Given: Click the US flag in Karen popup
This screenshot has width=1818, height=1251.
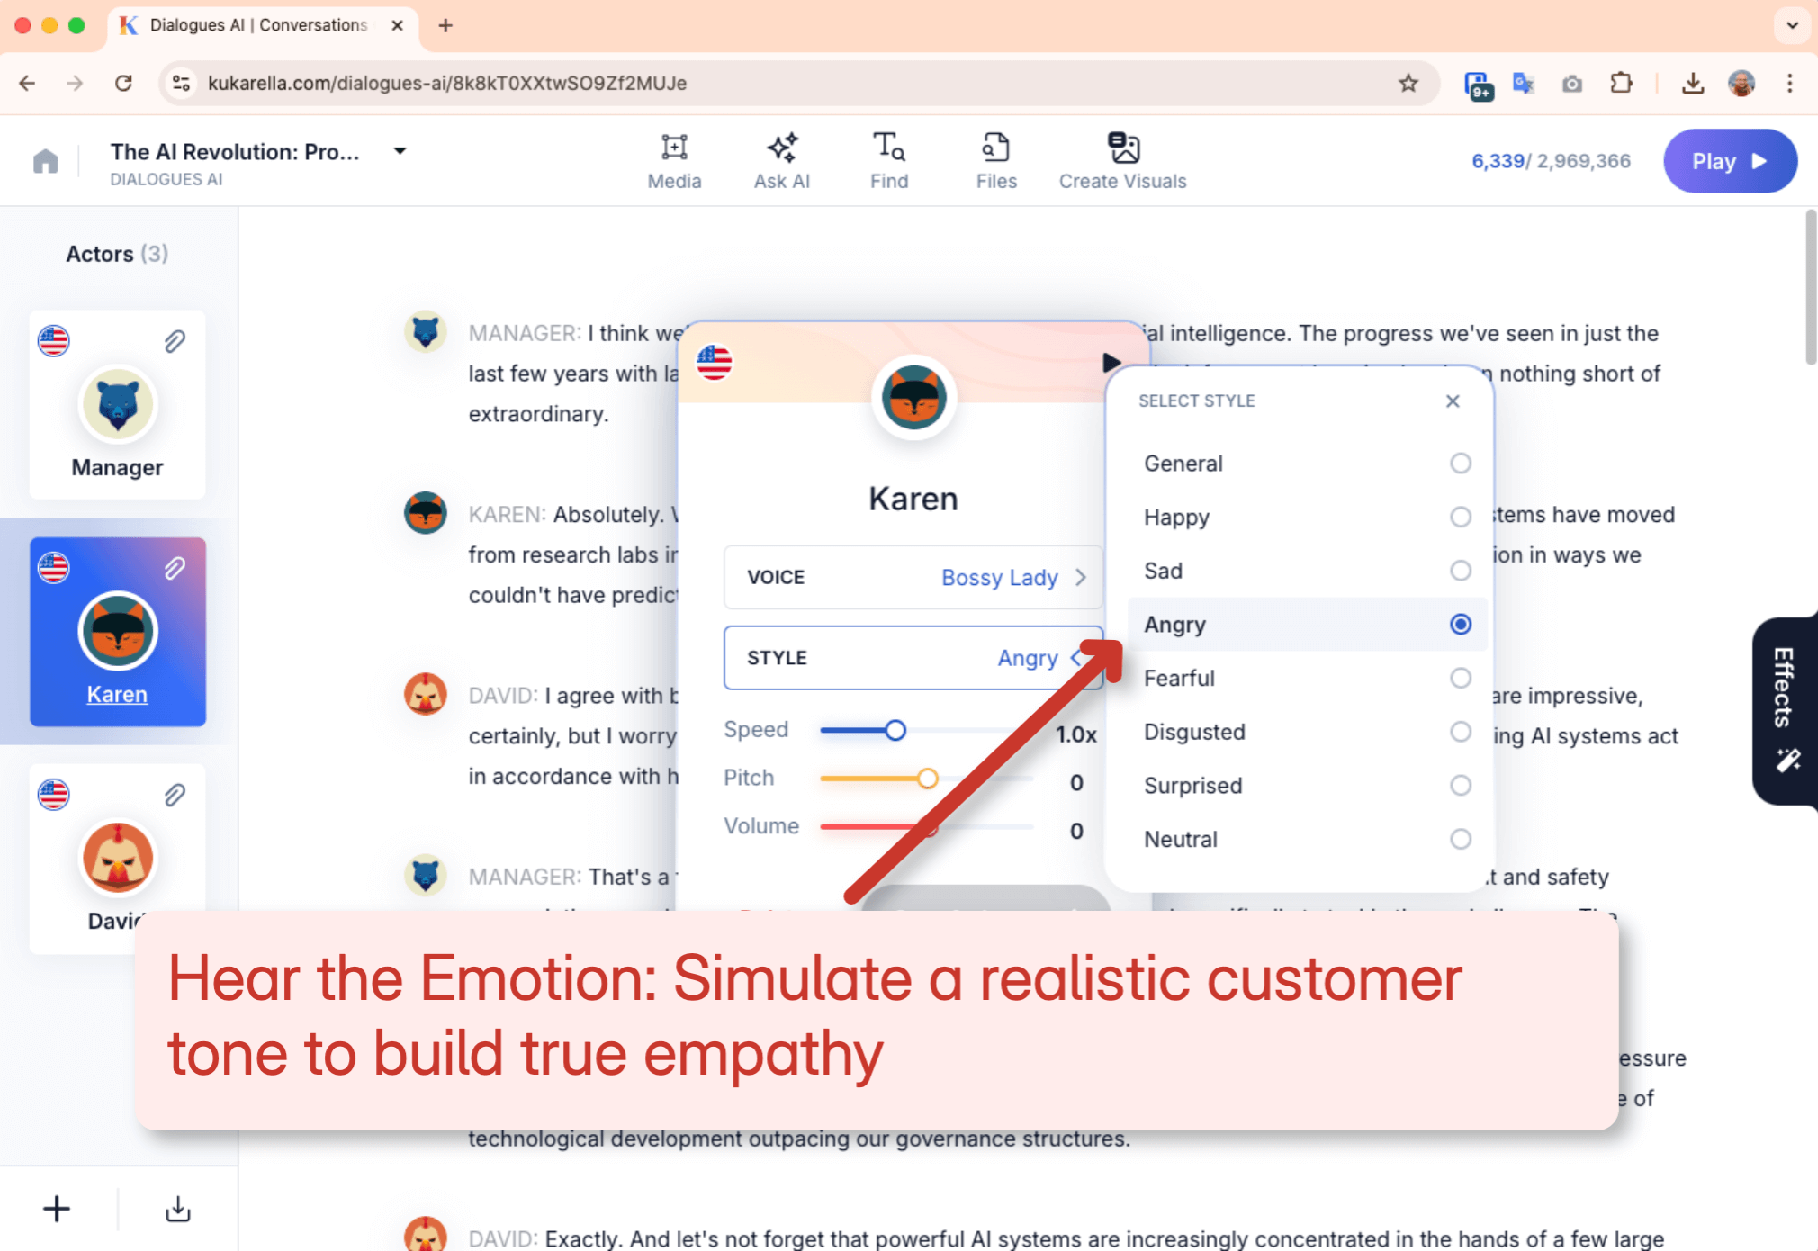Looking at the screenshot, I should click(x=715, y=363).
